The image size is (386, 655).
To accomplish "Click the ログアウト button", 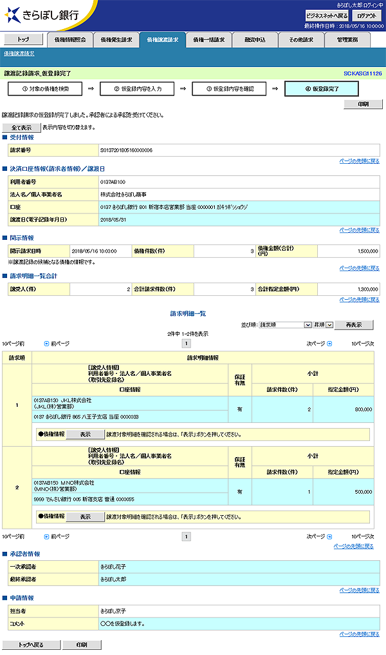I will tap(367, 16).
